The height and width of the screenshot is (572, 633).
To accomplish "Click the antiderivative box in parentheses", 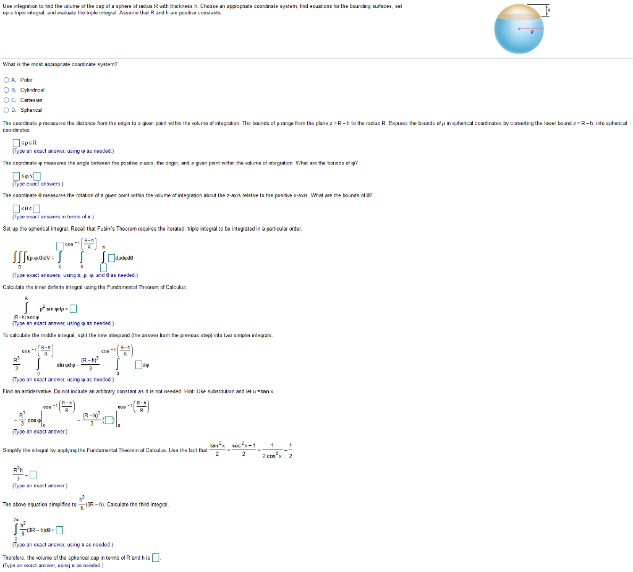I will pos(108,421).
